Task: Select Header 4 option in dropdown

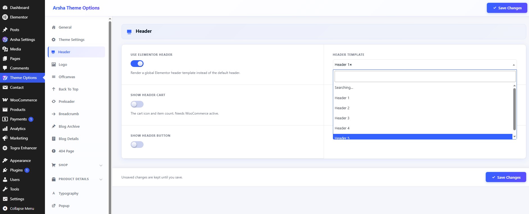Action: [423, 128]
